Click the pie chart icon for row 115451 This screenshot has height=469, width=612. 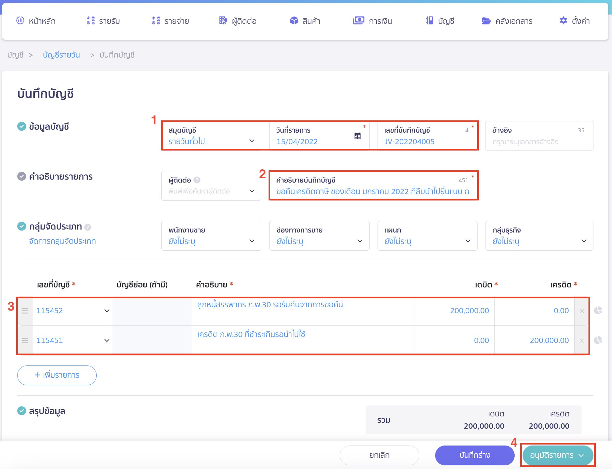(x=598, y=340)
